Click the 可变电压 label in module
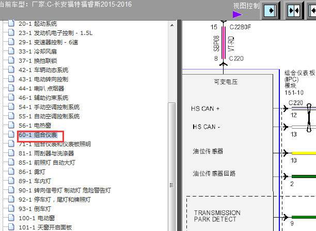Screen dimensions: 316x231 tap(226, 82)
